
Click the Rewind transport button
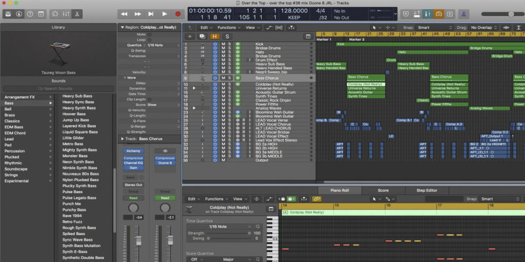click(124, 14)
